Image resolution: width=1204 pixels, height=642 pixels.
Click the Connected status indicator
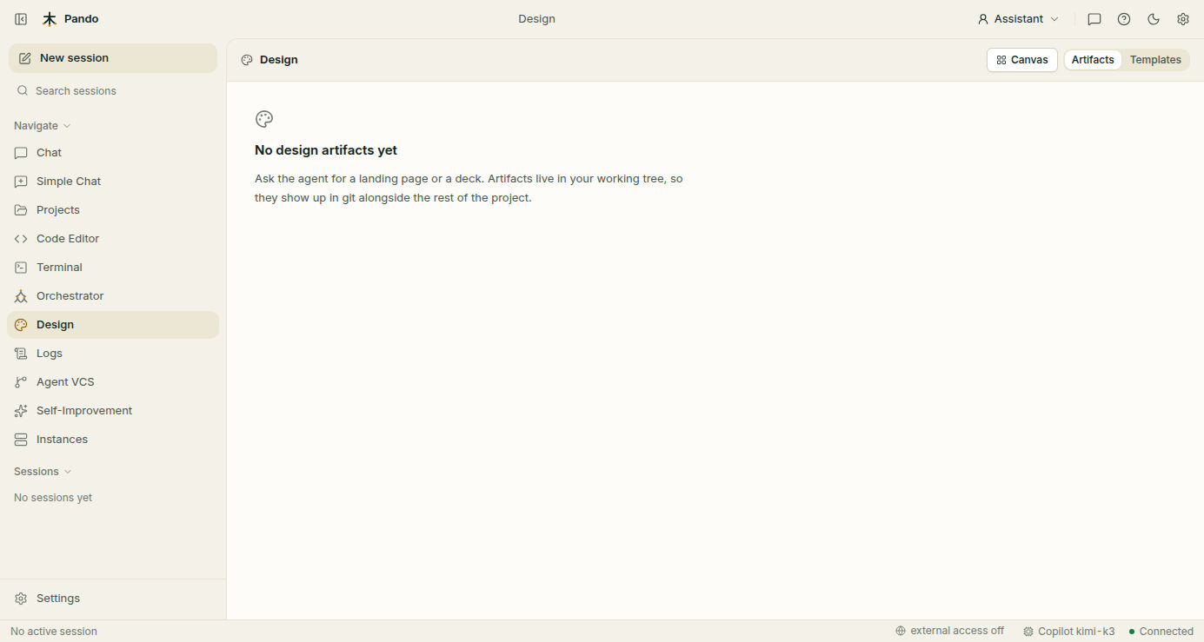coord(1161,632)
